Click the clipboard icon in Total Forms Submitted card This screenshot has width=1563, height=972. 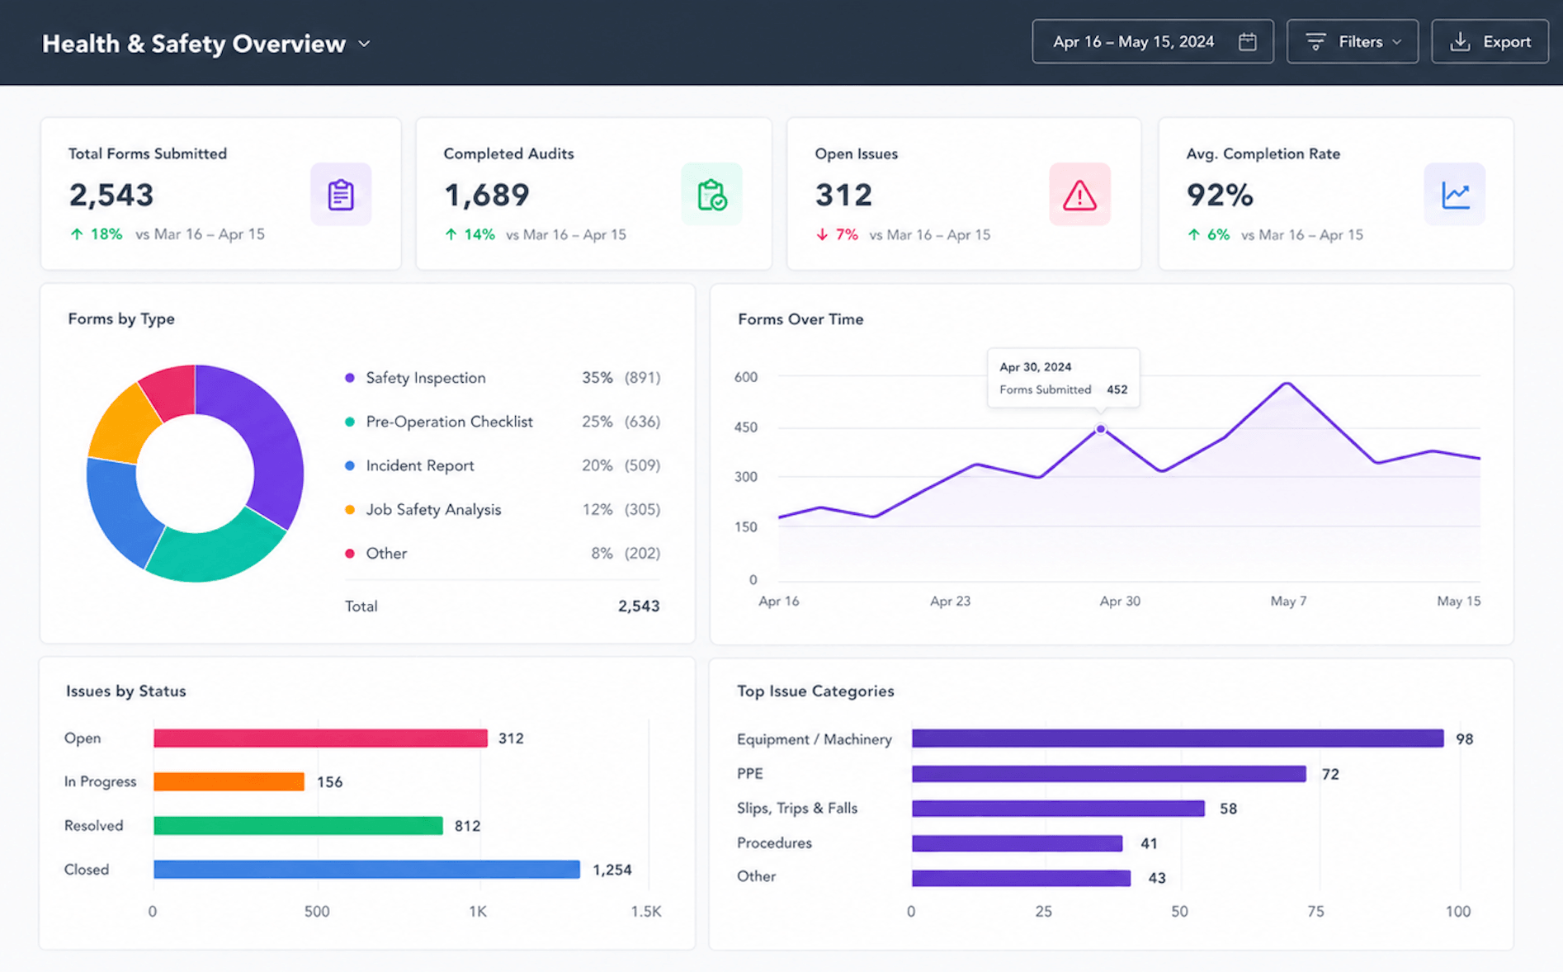coord(341,195)
